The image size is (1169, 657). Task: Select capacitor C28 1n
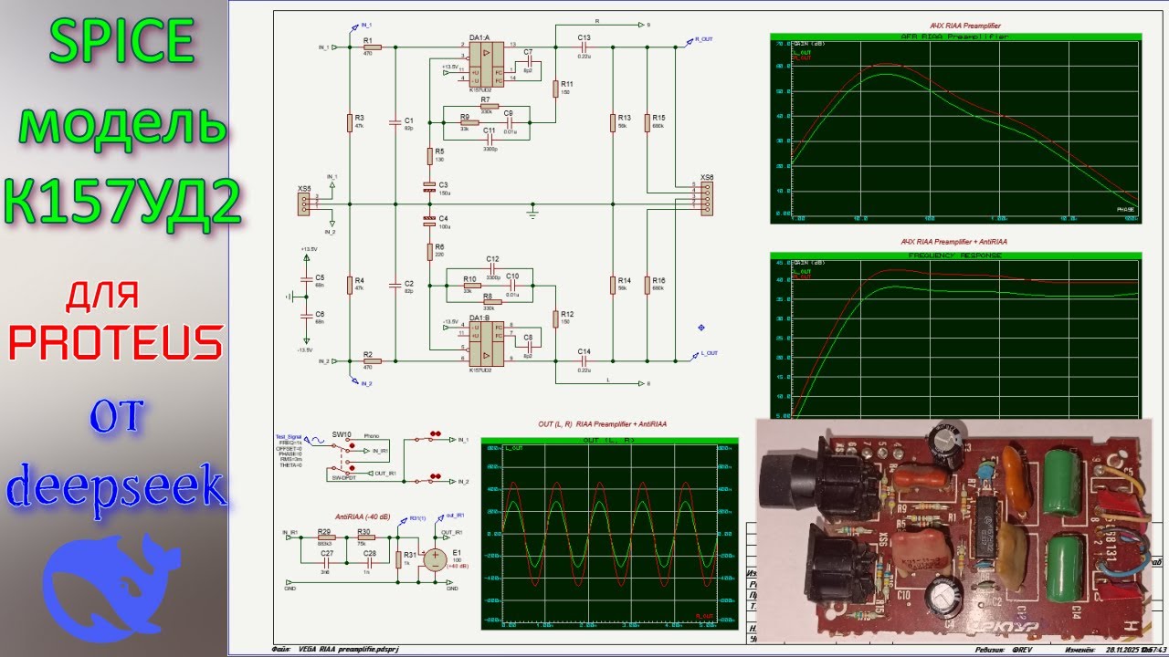click(369, 562)
